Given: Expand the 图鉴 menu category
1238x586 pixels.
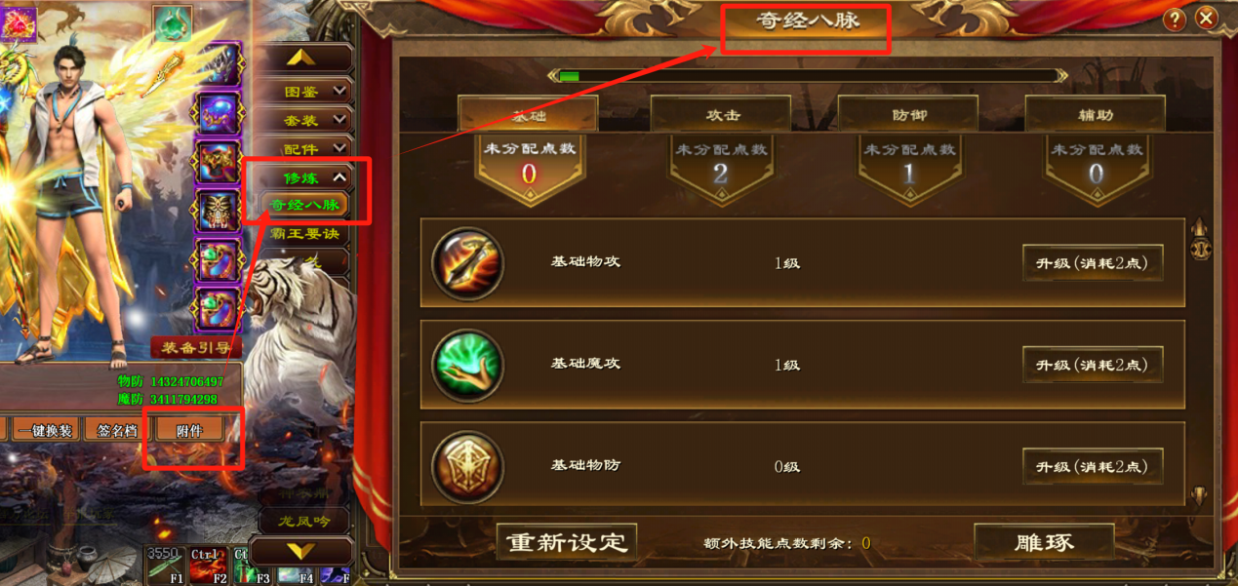Looking at the screenshot, I should point(303,91).
